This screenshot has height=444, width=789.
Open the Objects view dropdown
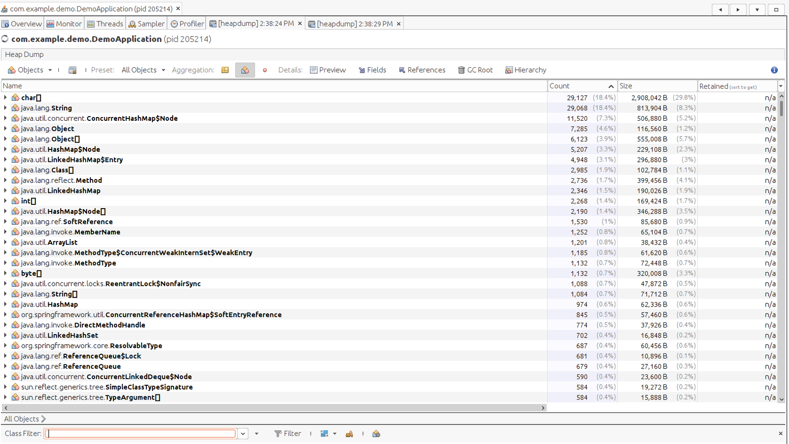(x=50, y=70)
